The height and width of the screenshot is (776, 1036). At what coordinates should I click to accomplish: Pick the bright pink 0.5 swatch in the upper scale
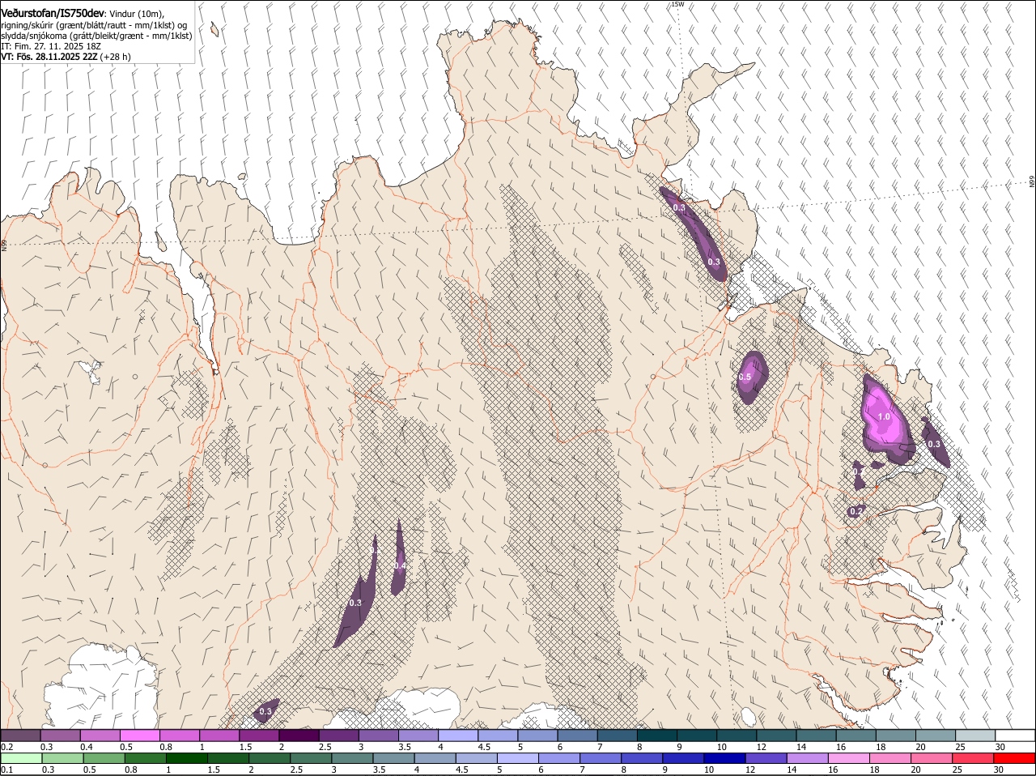coord(139,735)
